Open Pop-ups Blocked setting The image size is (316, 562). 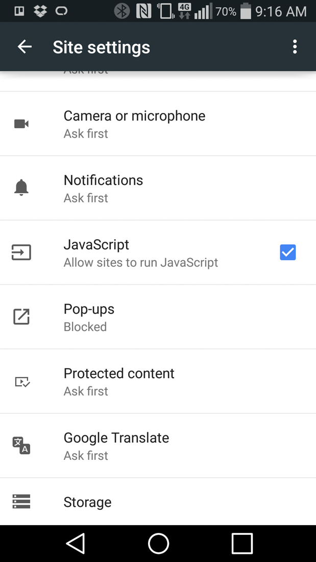pos(89,317)
